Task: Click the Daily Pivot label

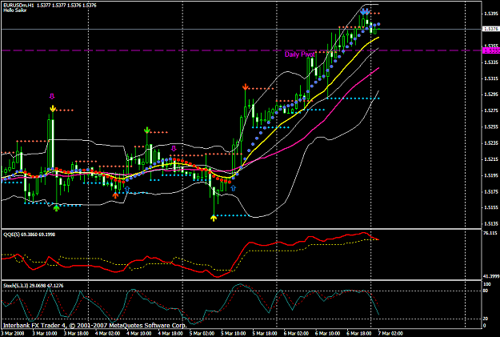Action: tap(299, 54)
